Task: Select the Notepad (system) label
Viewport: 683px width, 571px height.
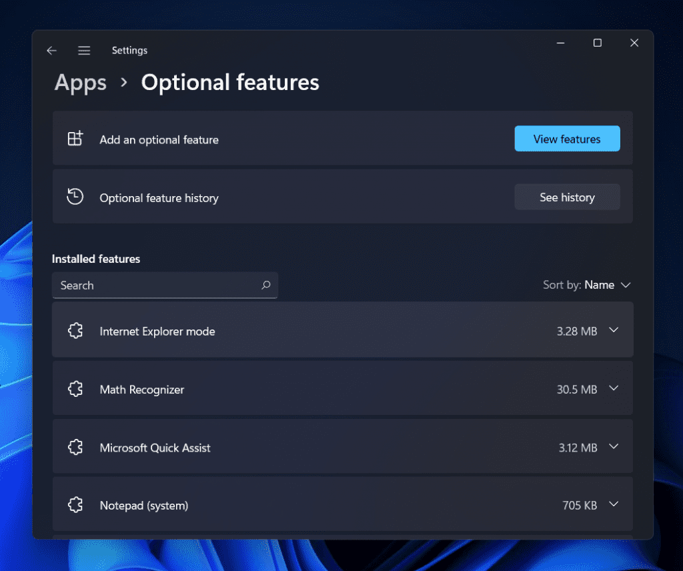Action: [144, 506]
